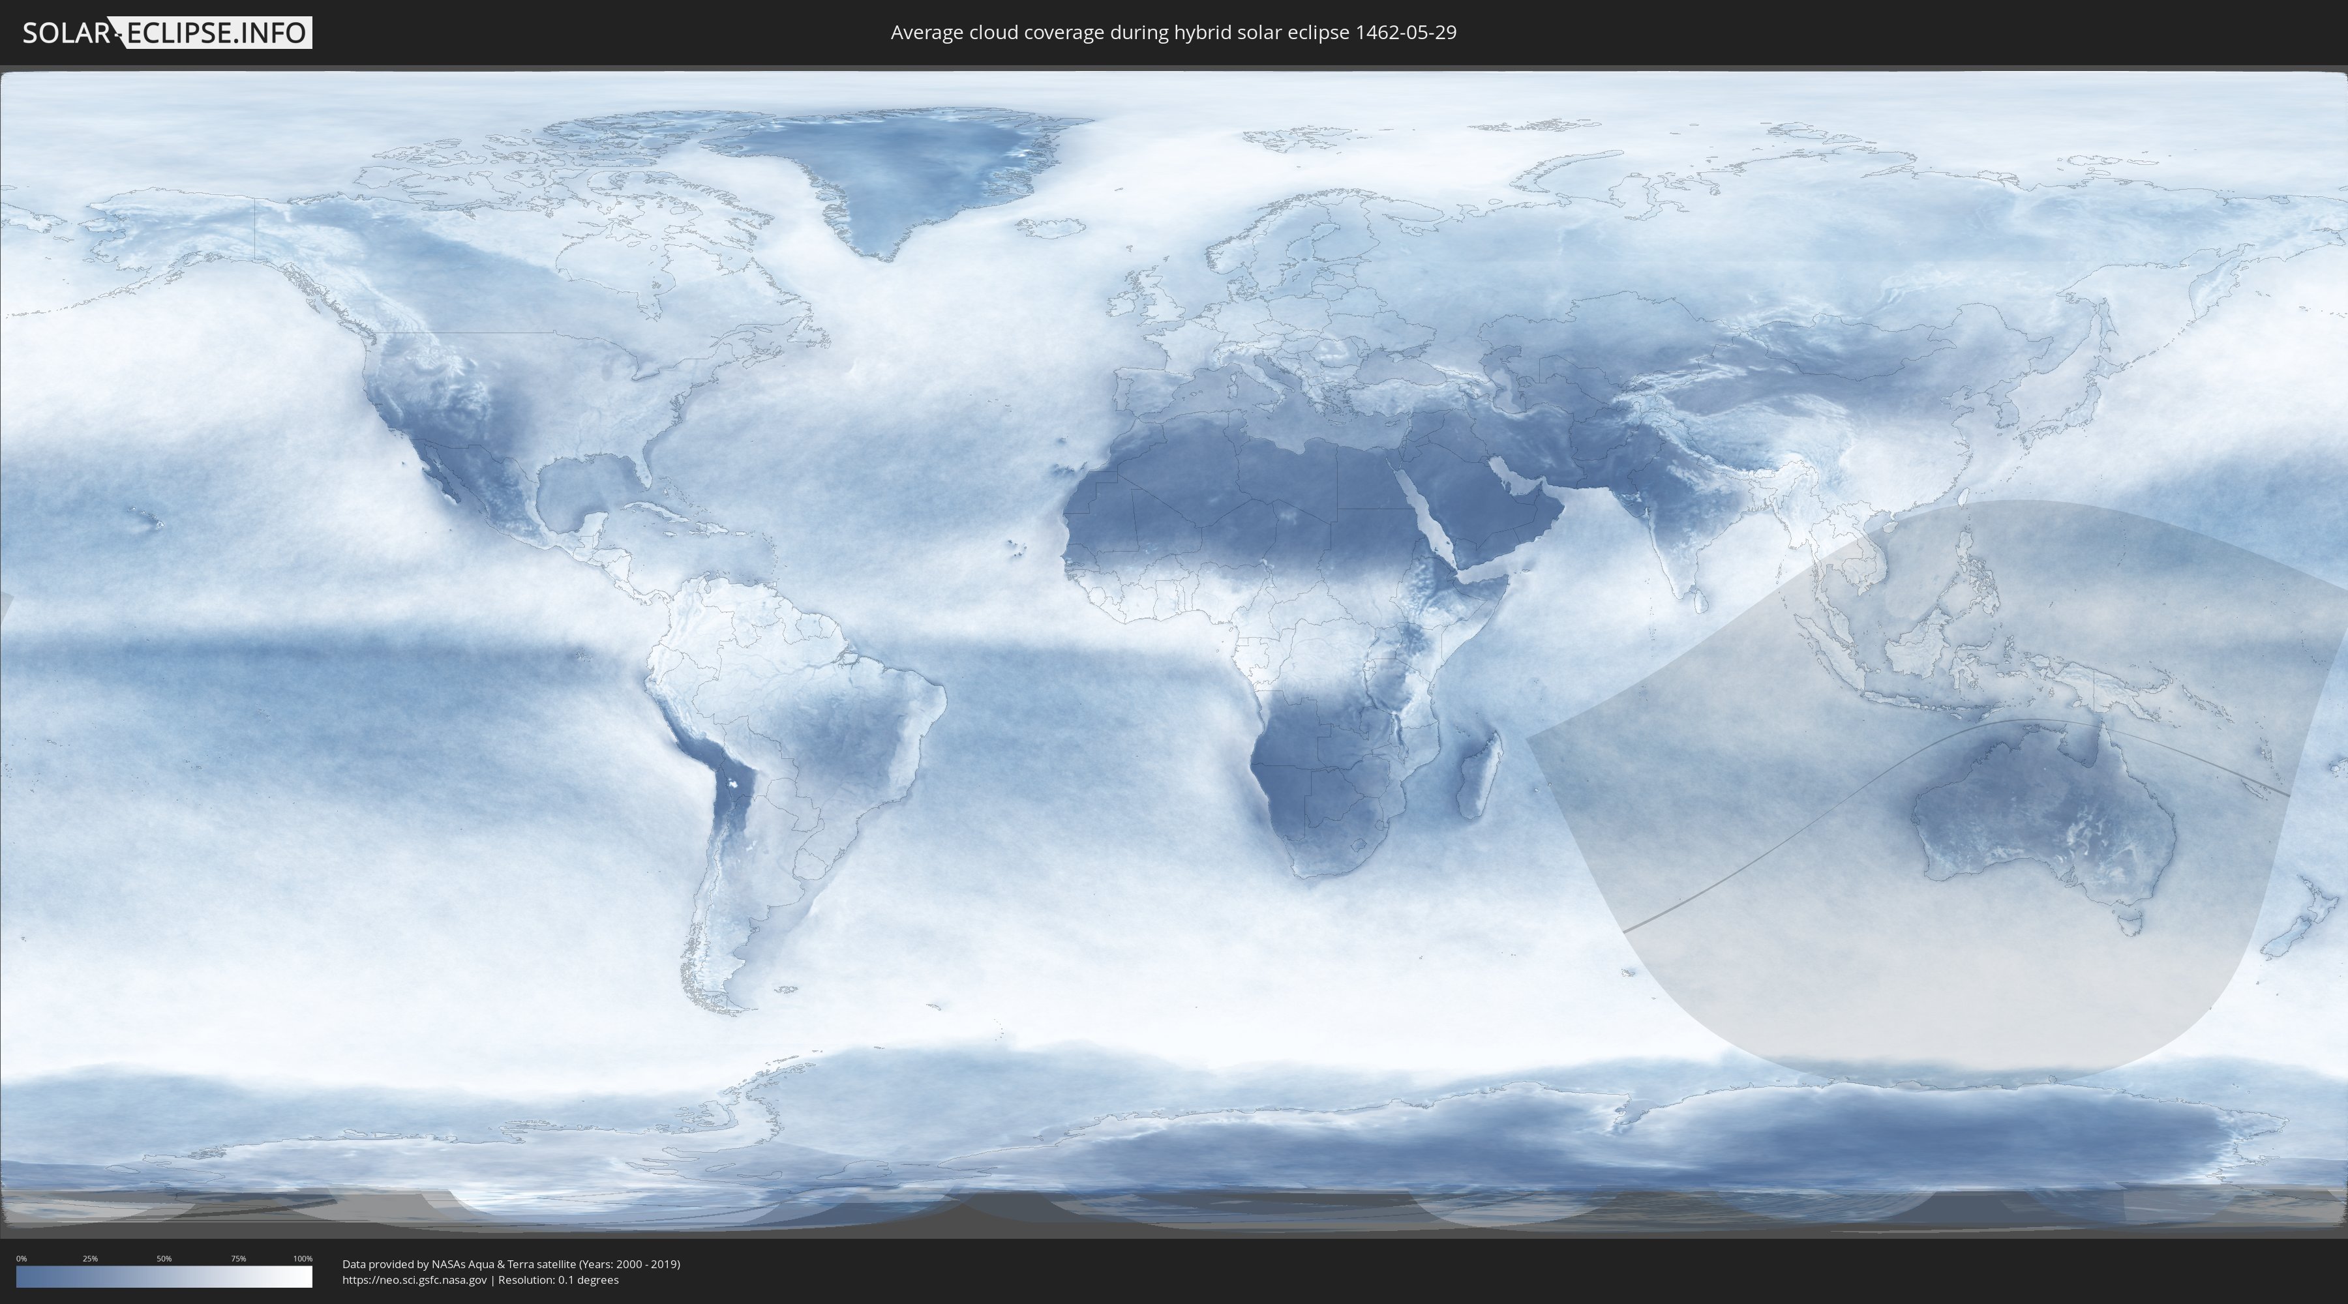Image resolution: width=2348 pixels, height=1304 pixels.
Task: Click the 100% legend label
Action: point(303,1258)
